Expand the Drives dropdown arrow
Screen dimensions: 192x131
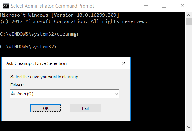(x=116, y=94)
